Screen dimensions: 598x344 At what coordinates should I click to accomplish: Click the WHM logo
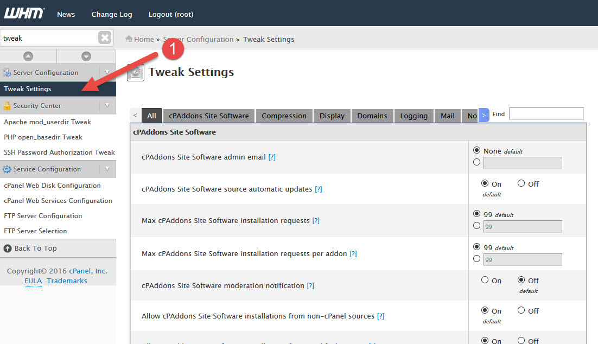[24, 13]
